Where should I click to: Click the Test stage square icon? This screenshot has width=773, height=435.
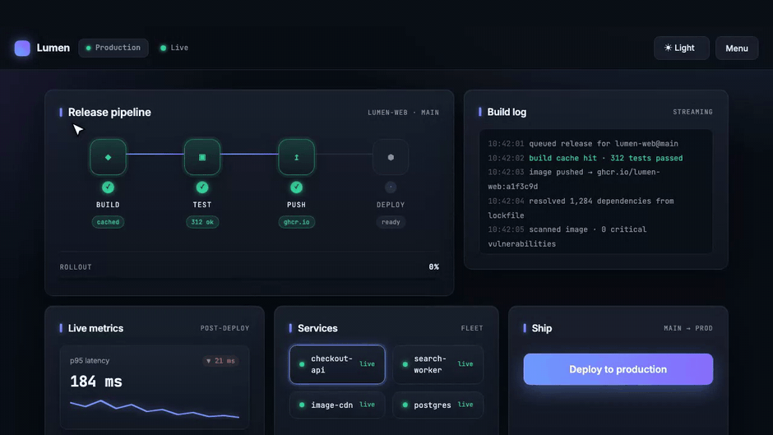202,157
